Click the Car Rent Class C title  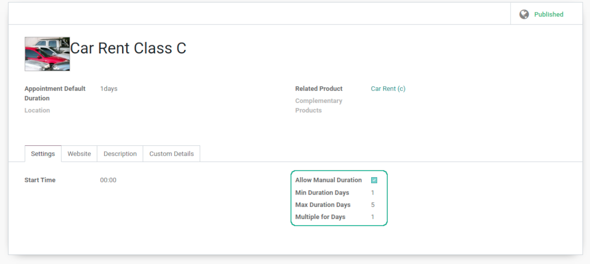(x=128, y=48)
